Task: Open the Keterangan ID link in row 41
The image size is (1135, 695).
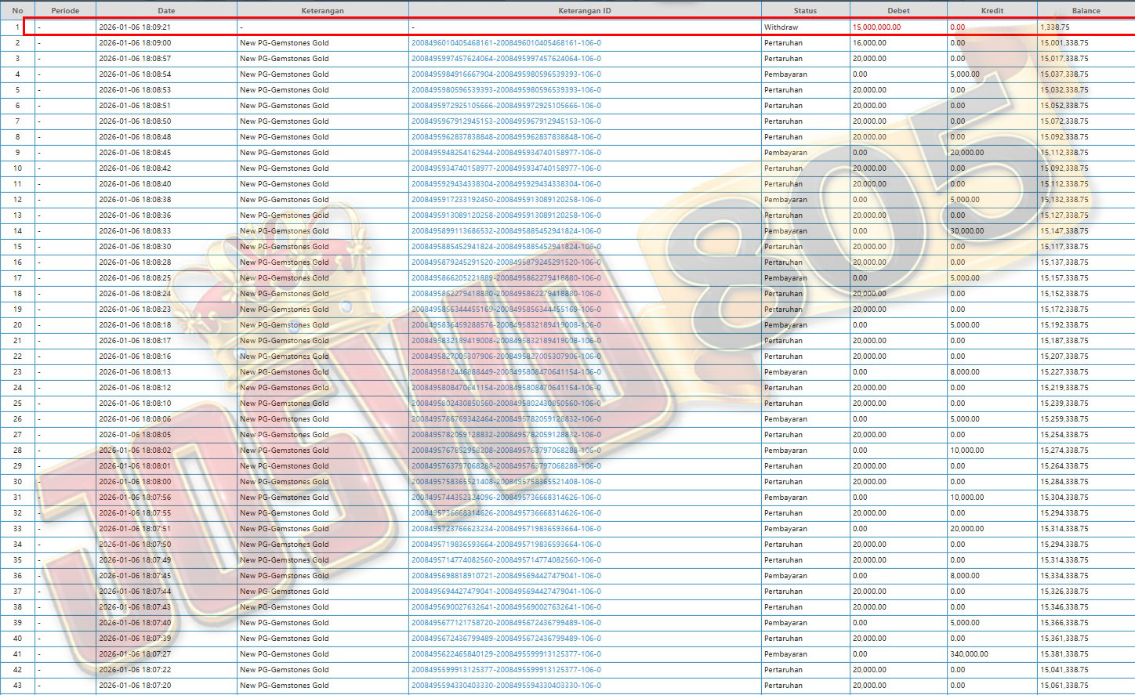Action: [506, 654]
